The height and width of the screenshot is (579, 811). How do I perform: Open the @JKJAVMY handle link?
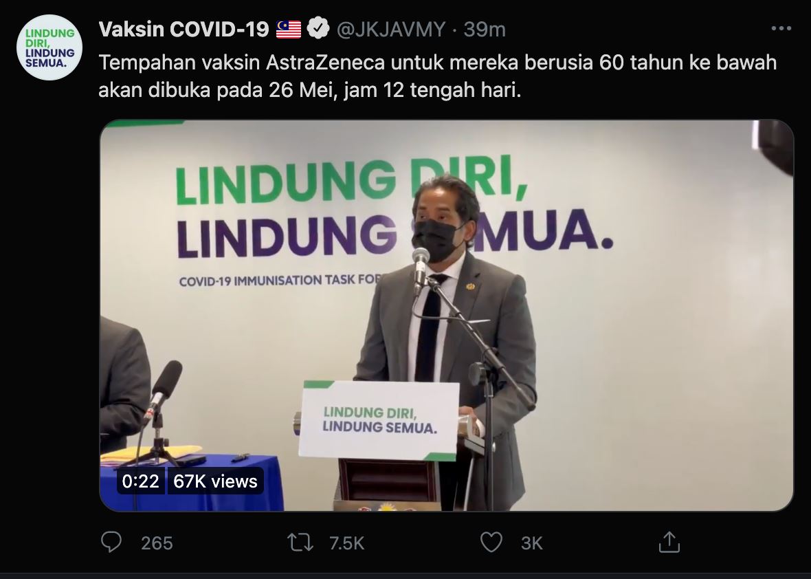[x=391, y=30]
